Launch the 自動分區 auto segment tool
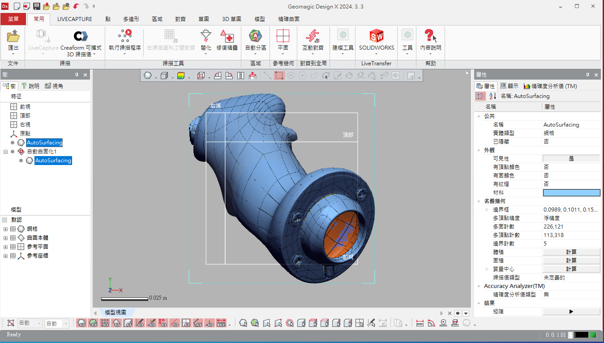 pos(256,40)
